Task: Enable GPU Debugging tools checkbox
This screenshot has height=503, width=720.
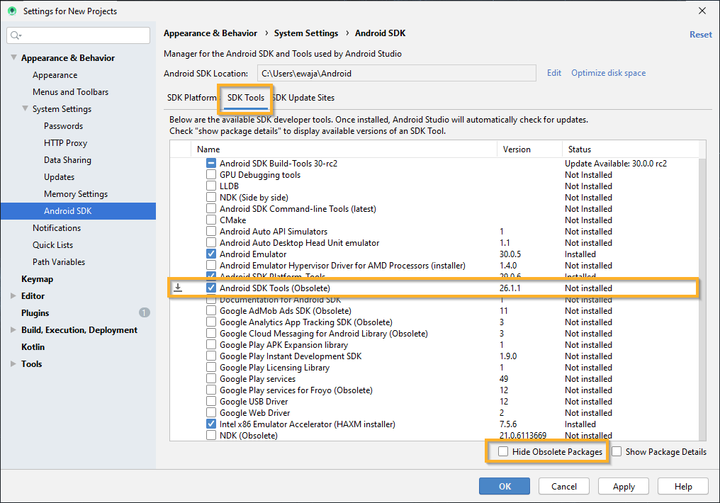Action: coord(210,175)
